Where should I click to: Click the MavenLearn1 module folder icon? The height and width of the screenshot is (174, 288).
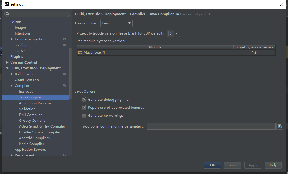80,53
